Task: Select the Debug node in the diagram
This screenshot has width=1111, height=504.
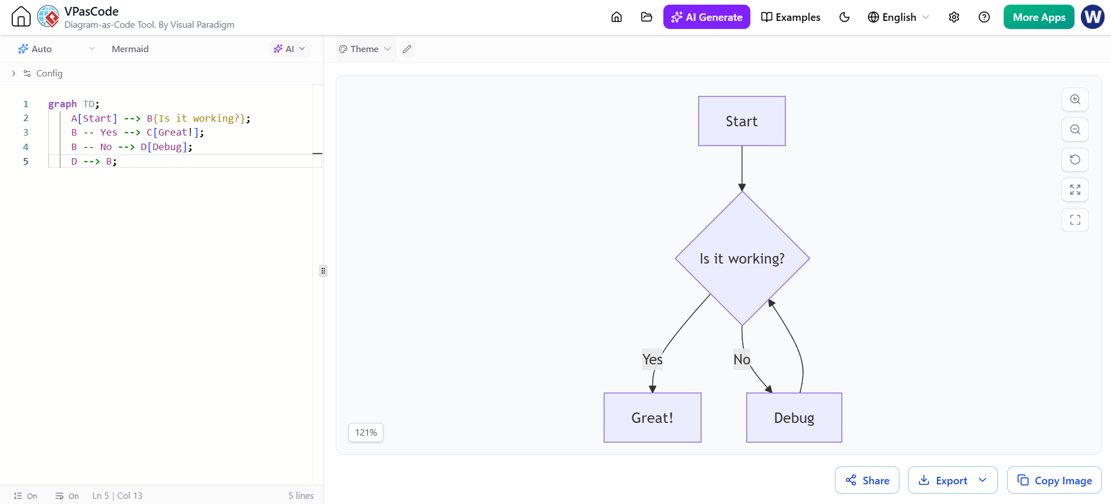Action: 794,418
